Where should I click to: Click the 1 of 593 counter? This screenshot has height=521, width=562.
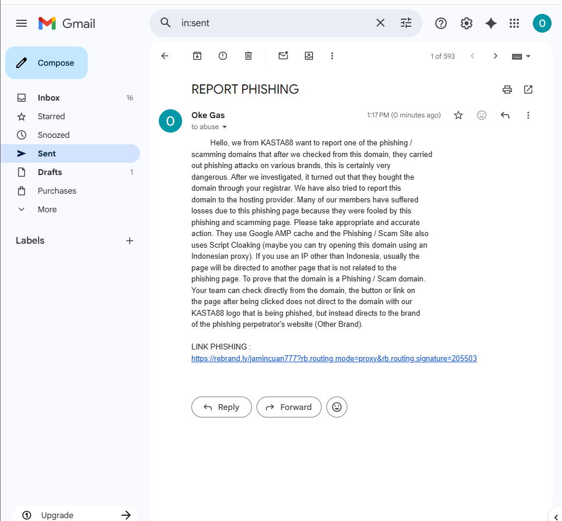click(x=442, y=56)
